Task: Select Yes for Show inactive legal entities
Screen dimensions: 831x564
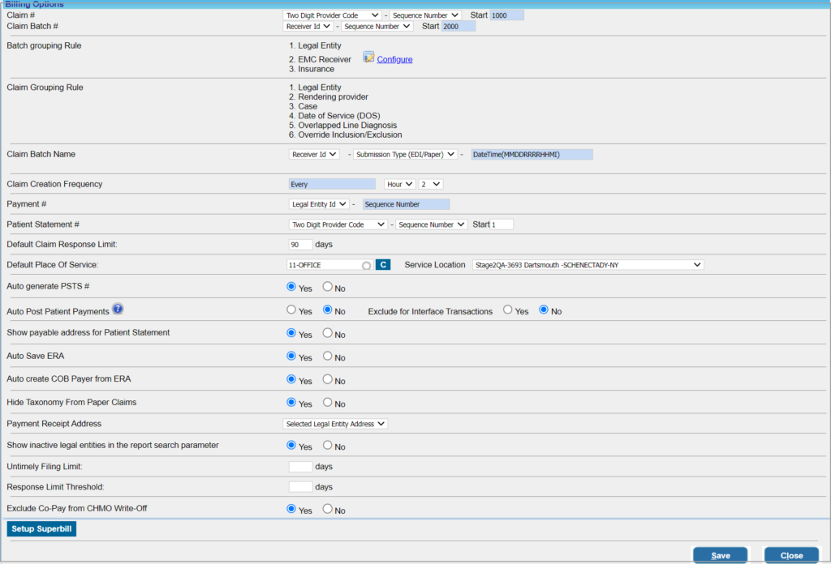Action: pyautogui.click(x=291, y=445)
